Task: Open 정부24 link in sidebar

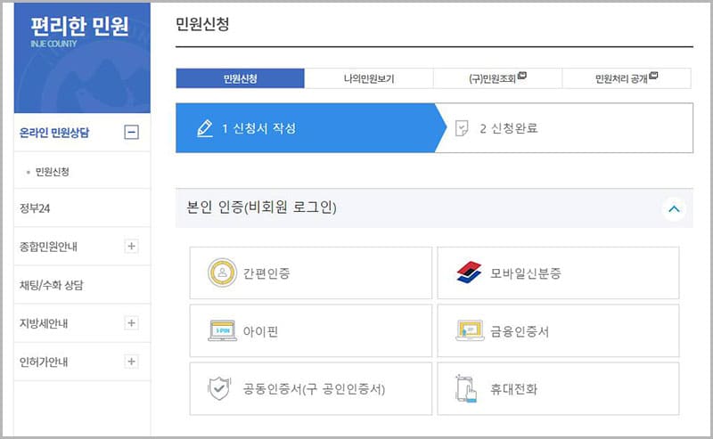Action: coord(36,208)
